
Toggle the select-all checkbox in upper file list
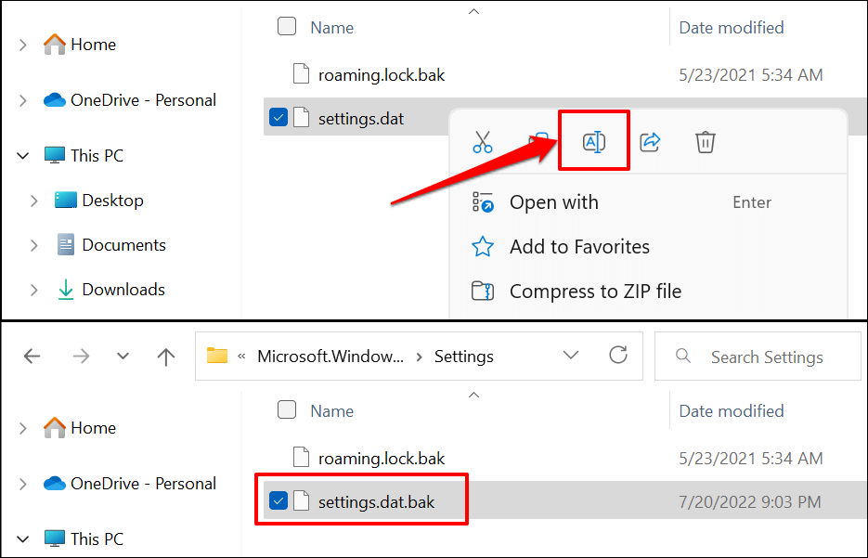287,27
